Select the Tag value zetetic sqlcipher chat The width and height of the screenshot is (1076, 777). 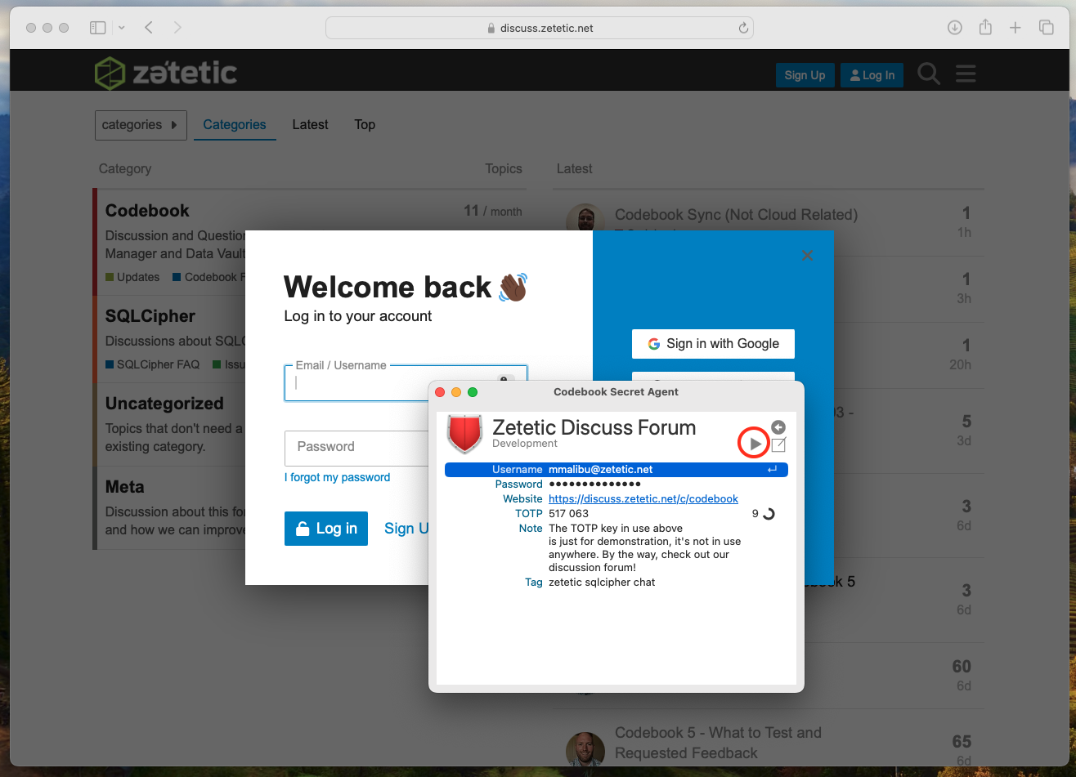(x=602, y=583)
